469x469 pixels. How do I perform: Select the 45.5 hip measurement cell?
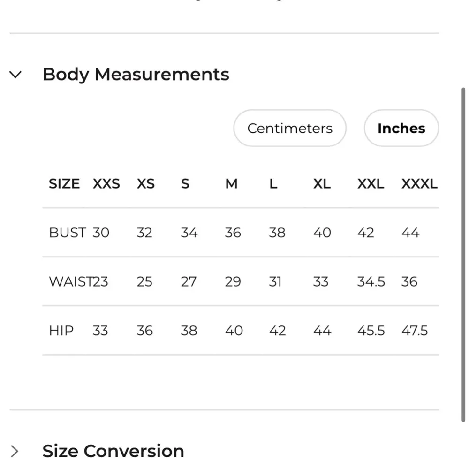point(371,331)
